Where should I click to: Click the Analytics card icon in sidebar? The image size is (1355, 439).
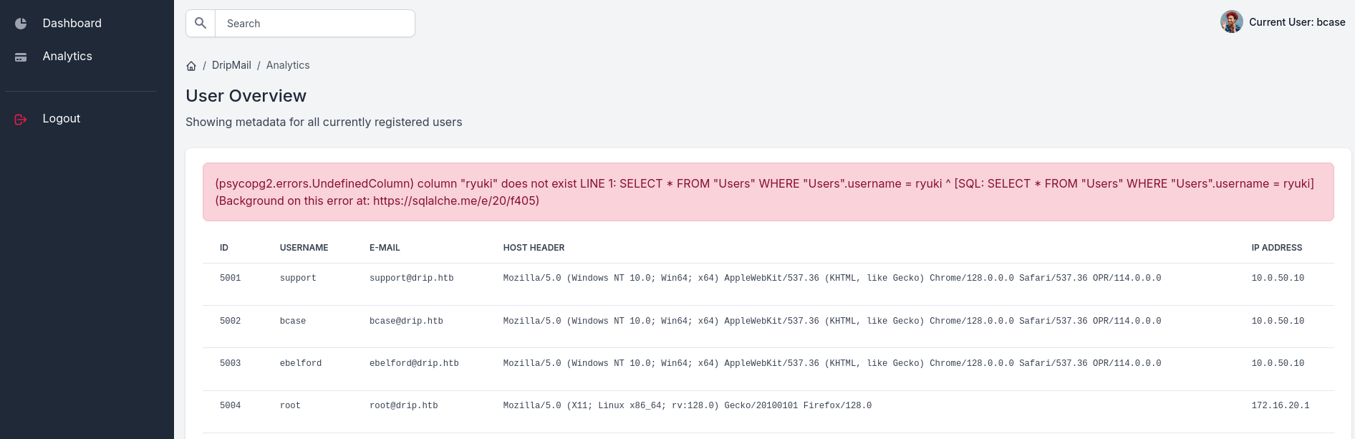21,57
